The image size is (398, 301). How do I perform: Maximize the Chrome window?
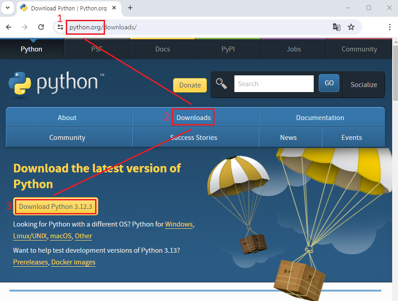[369, 8]
